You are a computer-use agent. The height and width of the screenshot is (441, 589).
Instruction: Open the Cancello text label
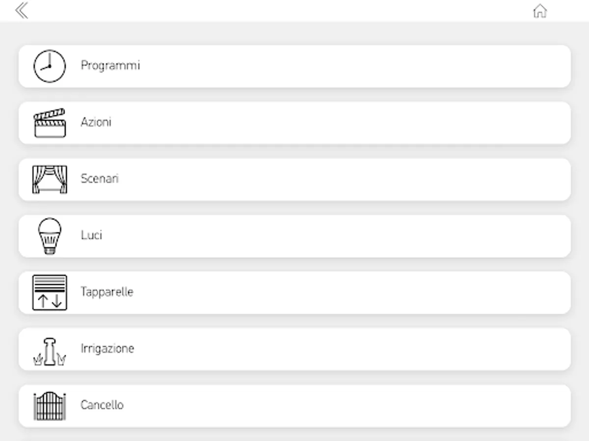(102, 405)
